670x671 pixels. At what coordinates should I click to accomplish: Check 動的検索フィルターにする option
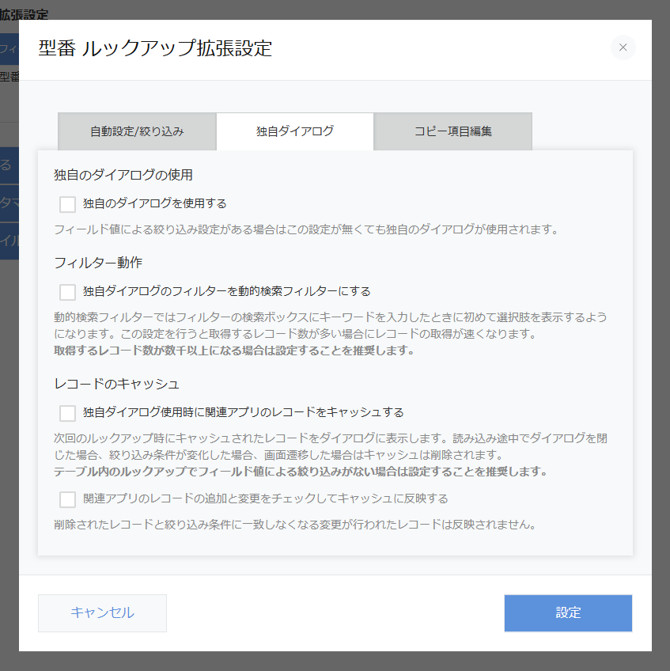[x=67, y=291]
